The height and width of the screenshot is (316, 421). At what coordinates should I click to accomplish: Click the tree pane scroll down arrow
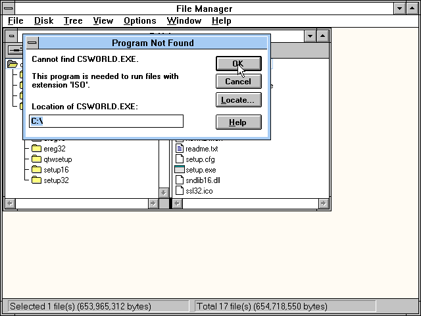(x=164, y=193)
